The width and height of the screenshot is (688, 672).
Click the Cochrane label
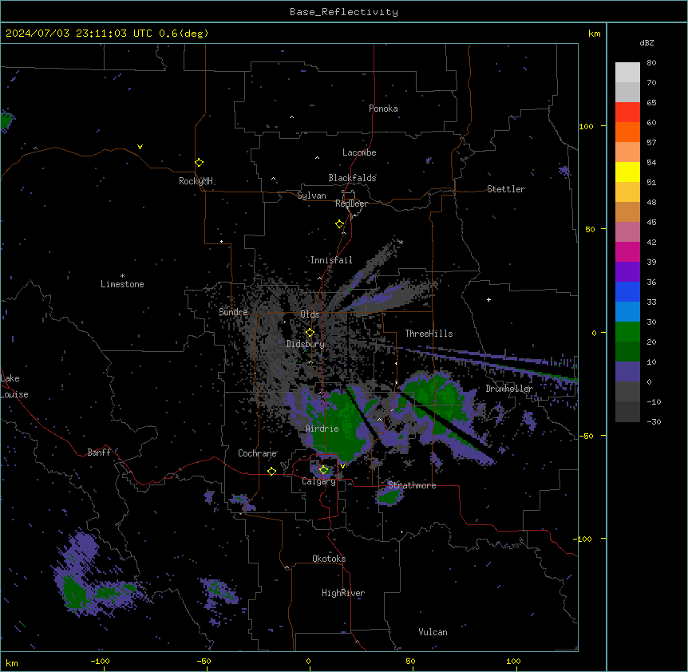pos(257,453)
